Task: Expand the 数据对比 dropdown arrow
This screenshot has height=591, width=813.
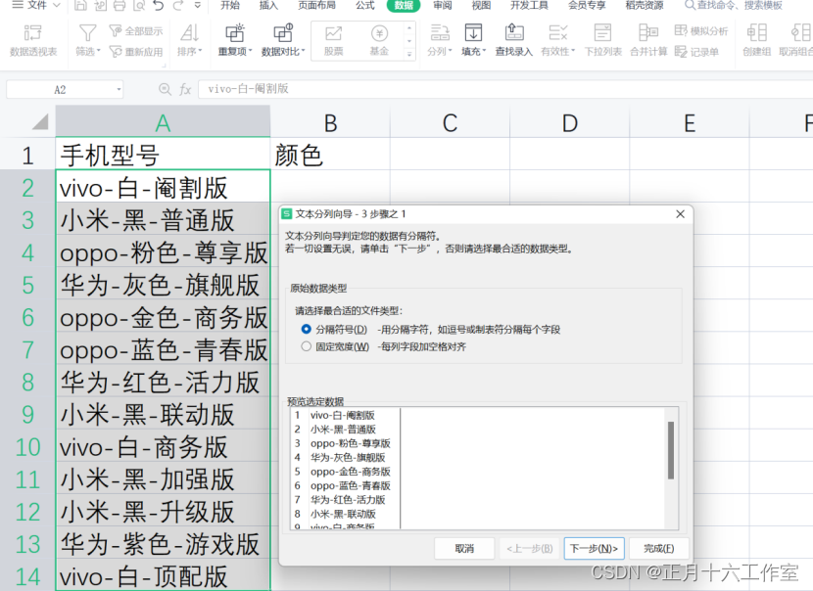Action: pyautogui.click(x=303, y=51)
